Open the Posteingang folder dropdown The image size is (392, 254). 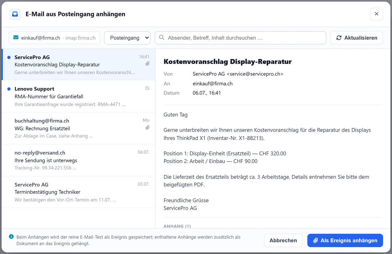click(x=127, y=38)
